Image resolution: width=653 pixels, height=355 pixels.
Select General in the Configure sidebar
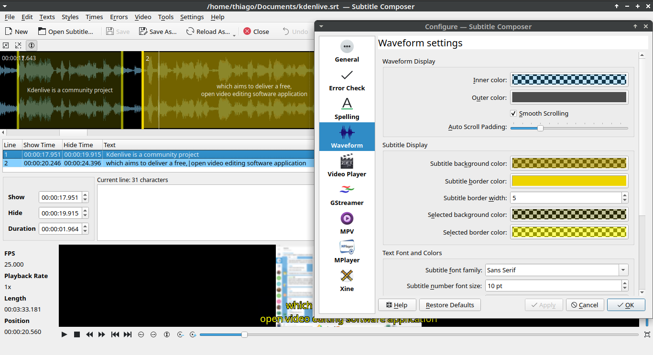click(347, 51)
